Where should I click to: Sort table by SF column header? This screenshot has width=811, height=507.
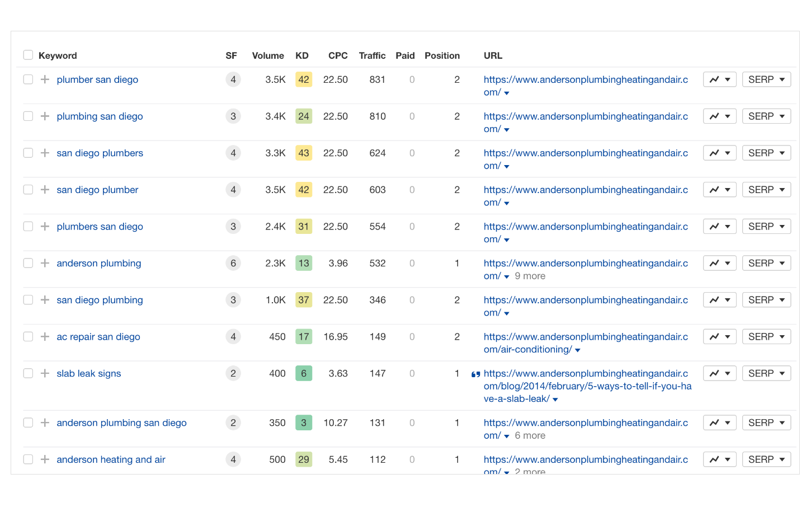click(x=231, y=55)
